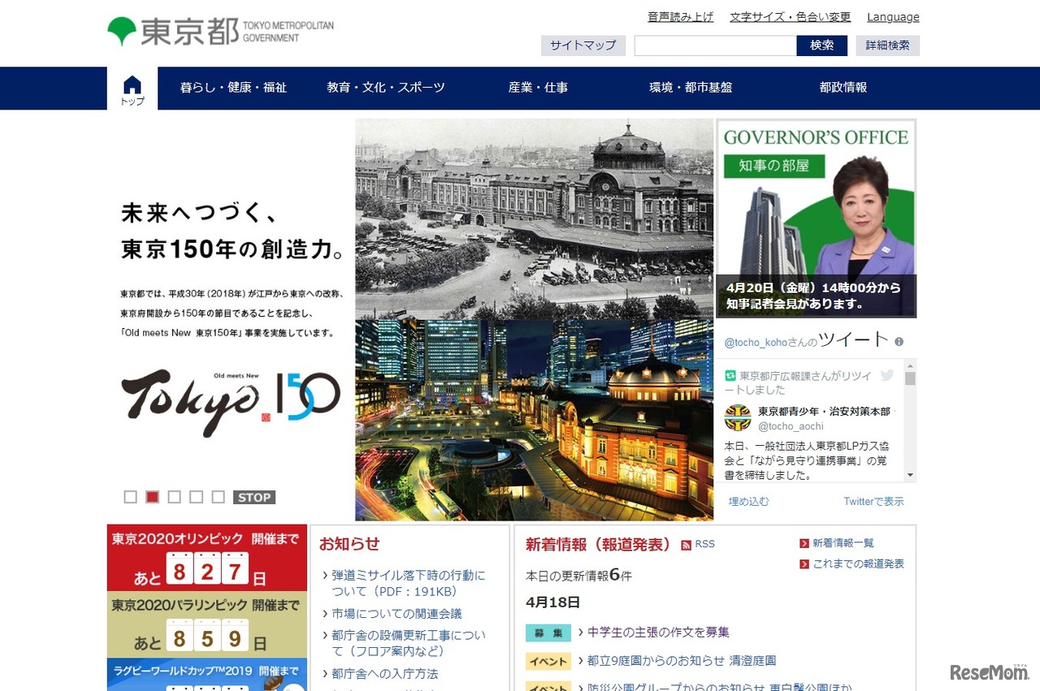1040x691 pixels.
Task: Open the 教育・文化・スポーツ menu
Action: [386, 88]
